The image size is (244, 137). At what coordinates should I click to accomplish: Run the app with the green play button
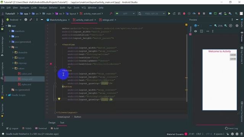coord(169,14)
